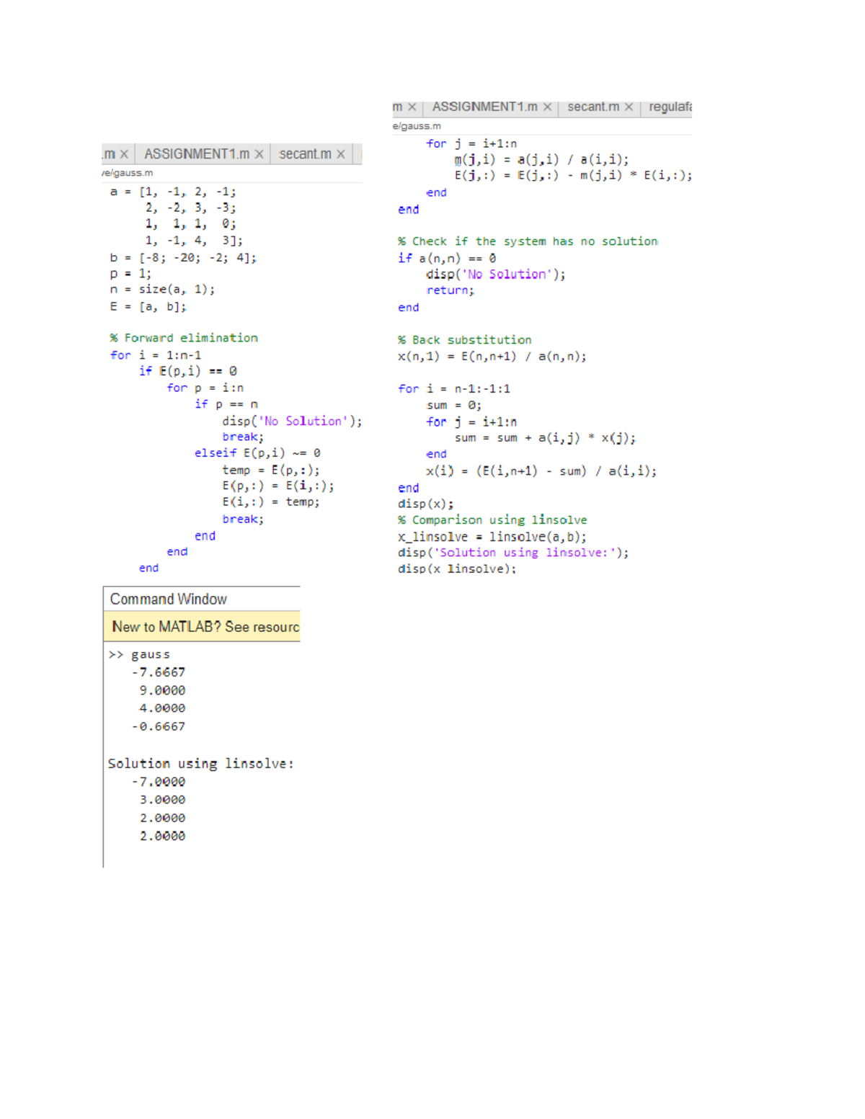Screen dimensions: 865x1119
Task: Select the regulafa… tab
Action: click(x=670, y=107)
